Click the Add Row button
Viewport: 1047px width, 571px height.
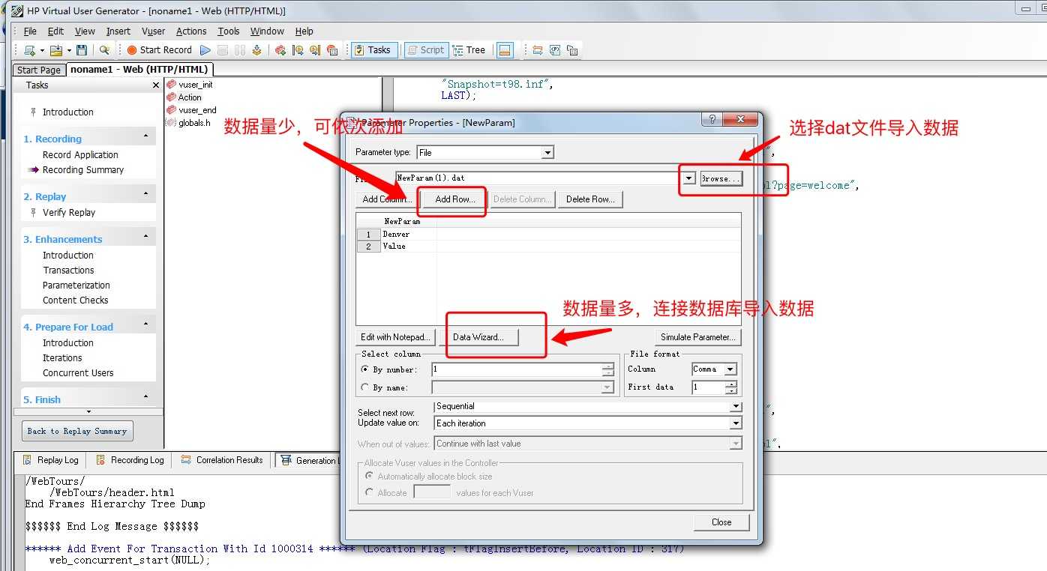click(454, 199)
